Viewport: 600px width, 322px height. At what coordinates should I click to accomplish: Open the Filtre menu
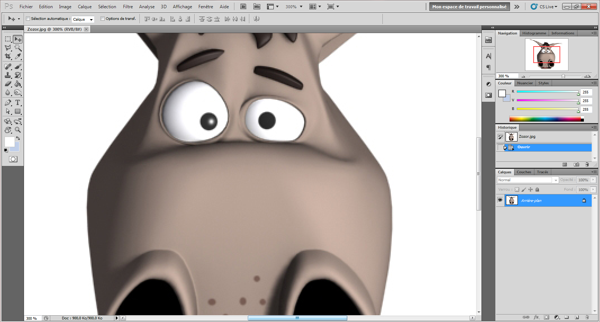pyautogui.click(x=127, y=7)
